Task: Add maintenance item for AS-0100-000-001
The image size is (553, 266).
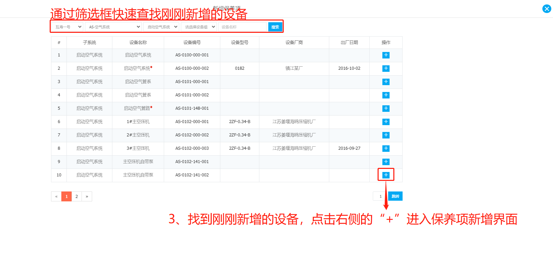Action: click(386, 55)
